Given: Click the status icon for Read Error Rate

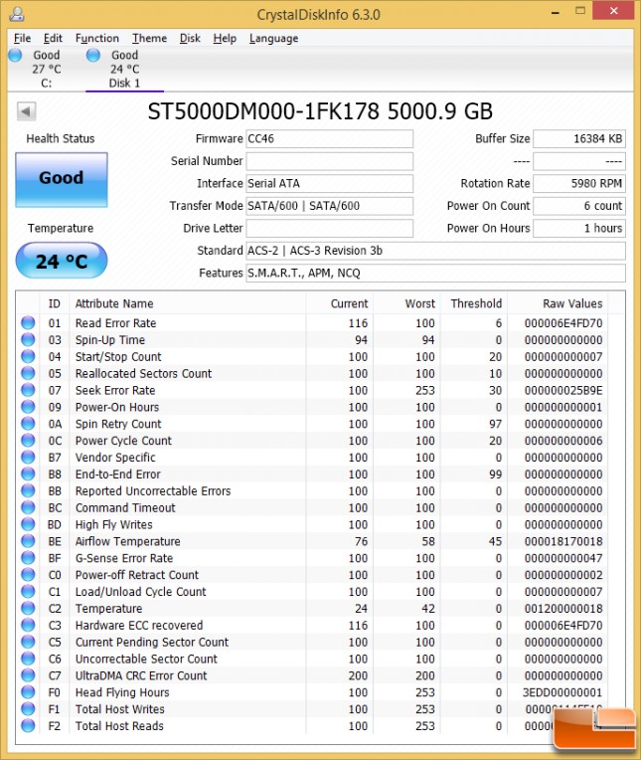Looking at the screenshot, I should tap(28, 323).
